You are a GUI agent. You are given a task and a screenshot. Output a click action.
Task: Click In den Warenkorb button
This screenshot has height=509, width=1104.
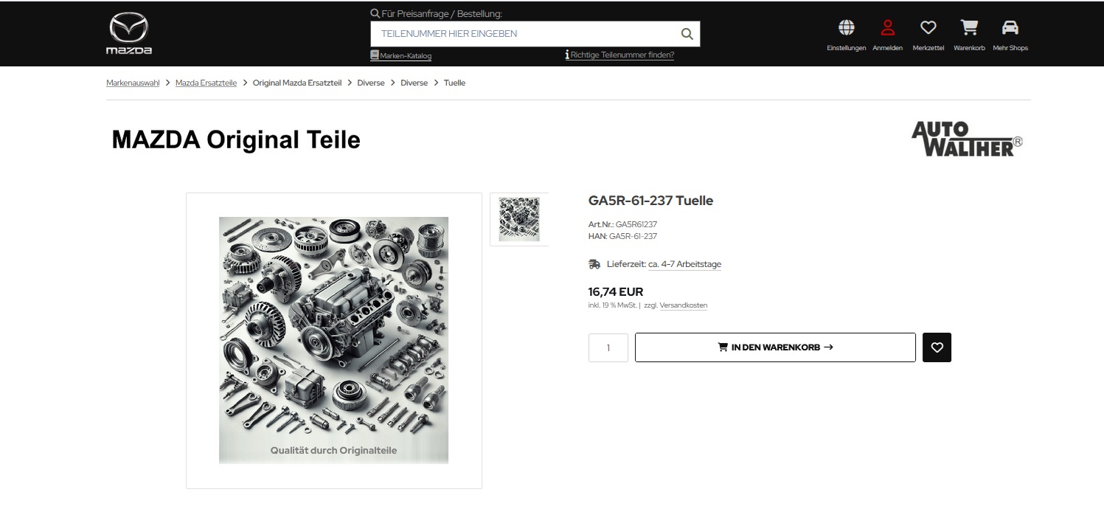(x=775, y=347)
